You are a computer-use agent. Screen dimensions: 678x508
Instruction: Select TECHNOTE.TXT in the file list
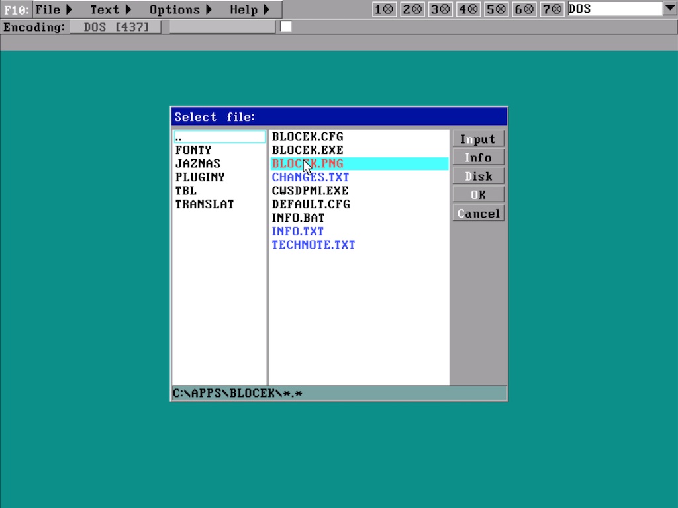click(313, 245)
